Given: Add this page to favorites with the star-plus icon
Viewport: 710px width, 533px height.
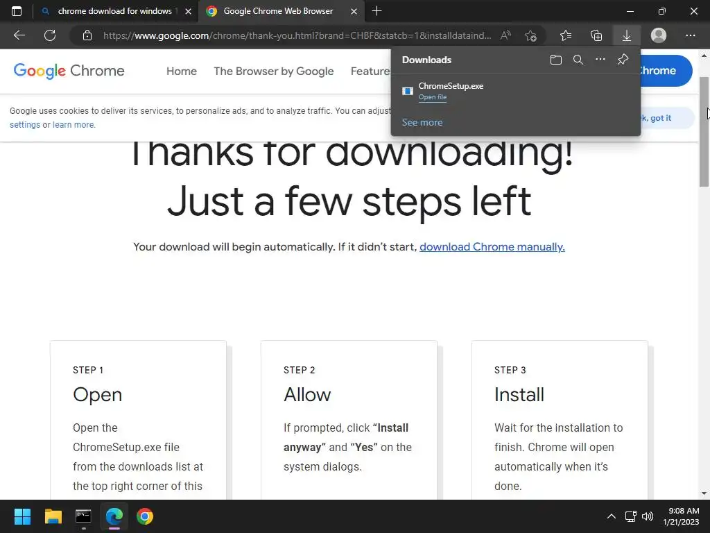Looking at the screenshot, I should 530,35.
